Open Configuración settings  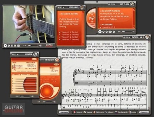[121, 112]
